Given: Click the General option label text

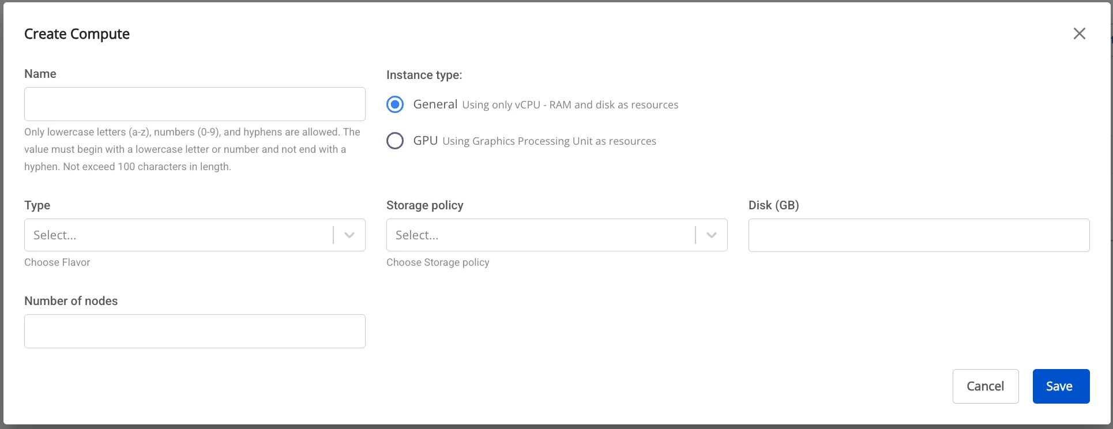Looking at the screenshot, I should coord(435,104).
